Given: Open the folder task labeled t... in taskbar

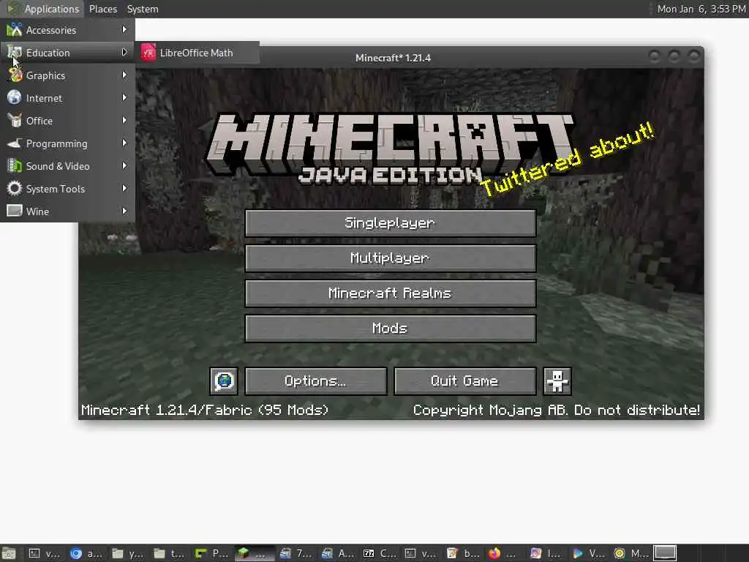Looking at the screenshot, I should (x=169, y=553).
